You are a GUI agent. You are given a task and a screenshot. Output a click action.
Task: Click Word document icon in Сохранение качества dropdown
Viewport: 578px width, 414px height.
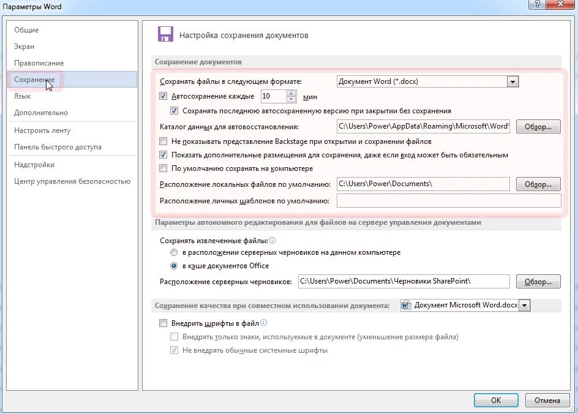(x=406, y=305)
